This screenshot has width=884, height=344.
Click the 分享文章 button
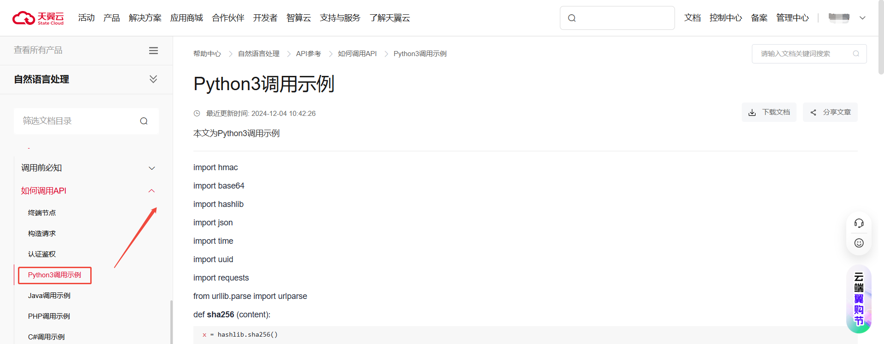(830, 112)
